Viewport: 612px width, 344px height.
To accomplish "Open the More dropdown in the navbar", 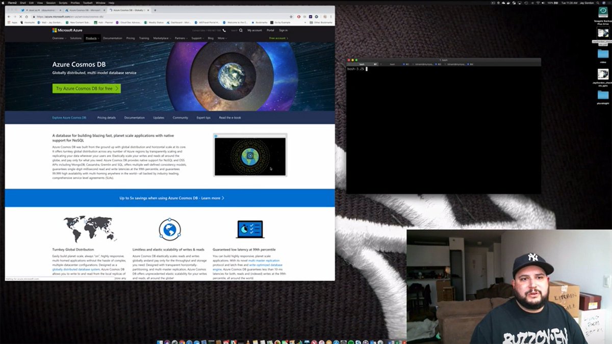I will 221,38.
